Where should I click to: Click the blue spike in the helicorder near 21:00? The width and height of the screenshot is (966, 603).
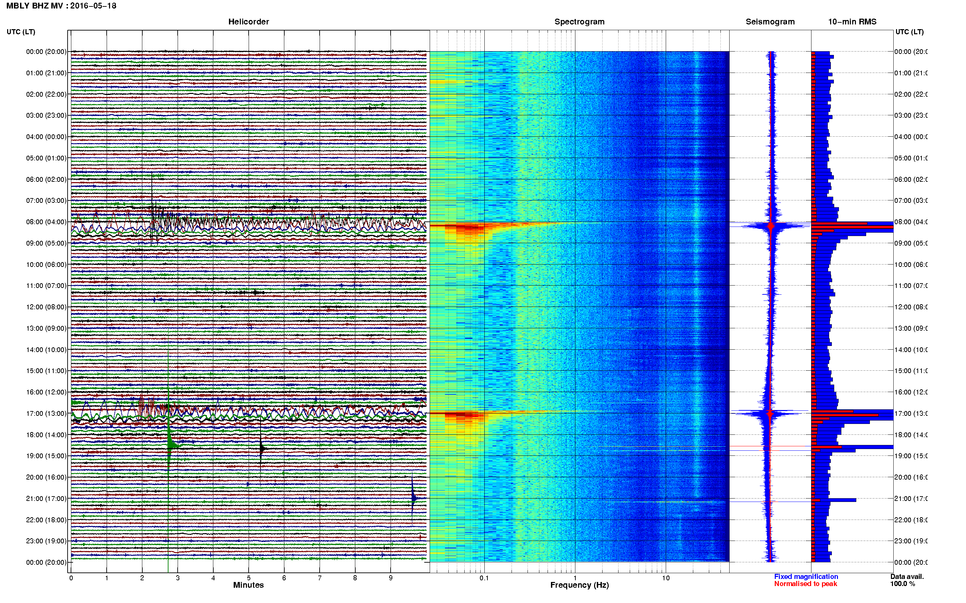413,498
